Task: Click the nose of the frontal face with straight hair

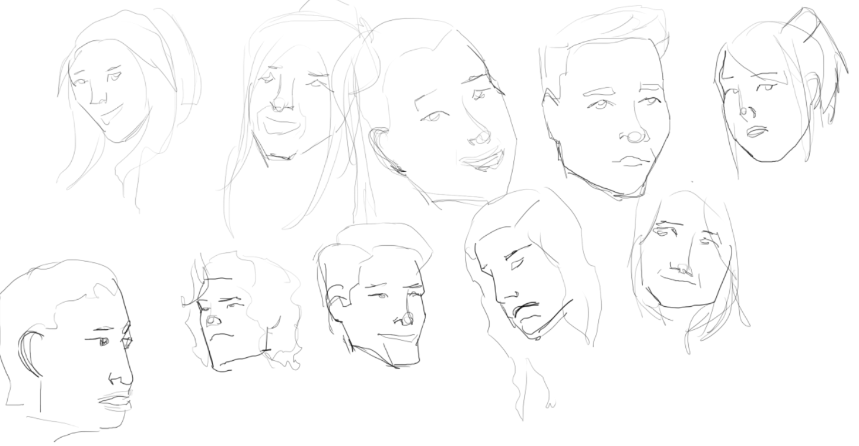Action: click(x=683, y=269)
